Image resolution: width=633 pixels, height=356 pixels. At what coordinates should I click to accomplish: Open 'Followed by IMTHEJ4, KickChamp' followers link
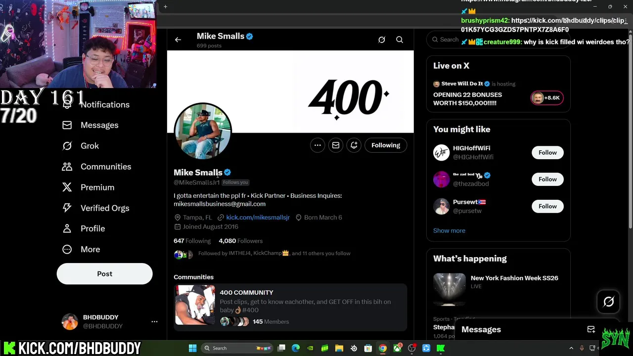pyautogui.click(x=274, y=253)
